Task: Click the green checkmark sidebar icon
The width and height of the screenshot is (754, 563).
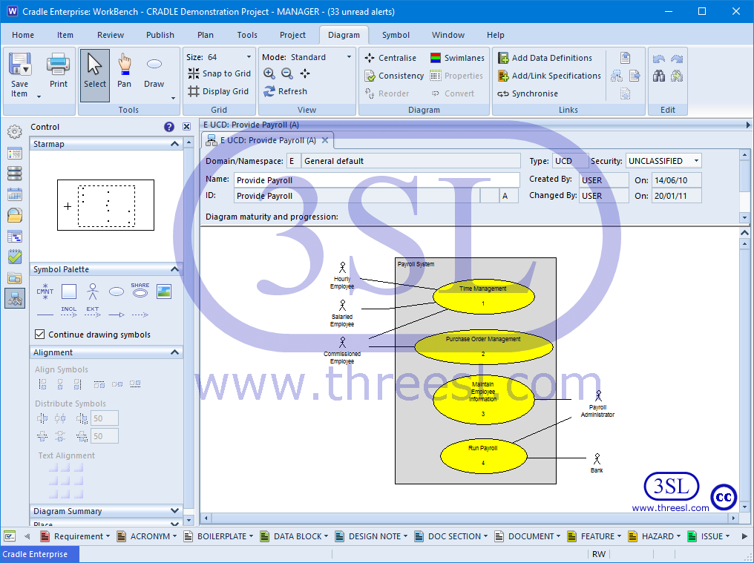Action: click(x=14, y=257)
